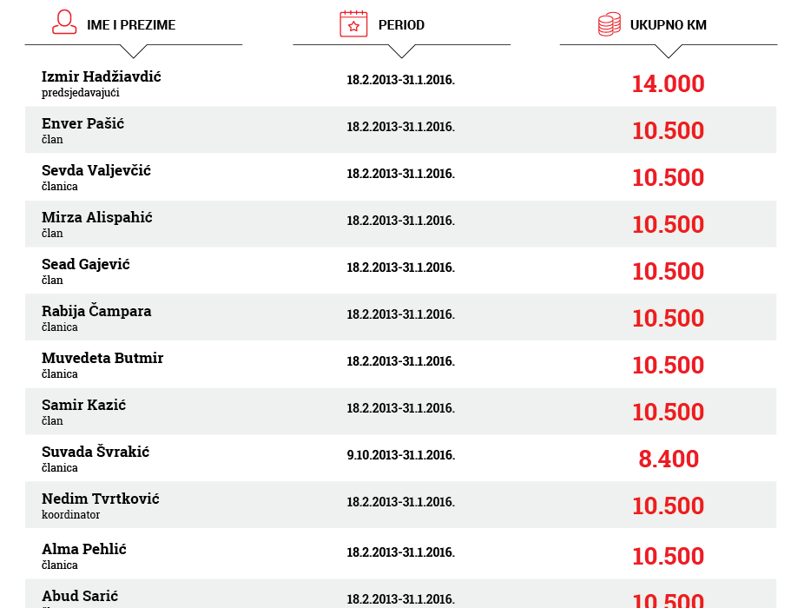The image size is (804, 608).
Task: Select the "PERIOD" column header text
Action: click(x=401, y=25)
